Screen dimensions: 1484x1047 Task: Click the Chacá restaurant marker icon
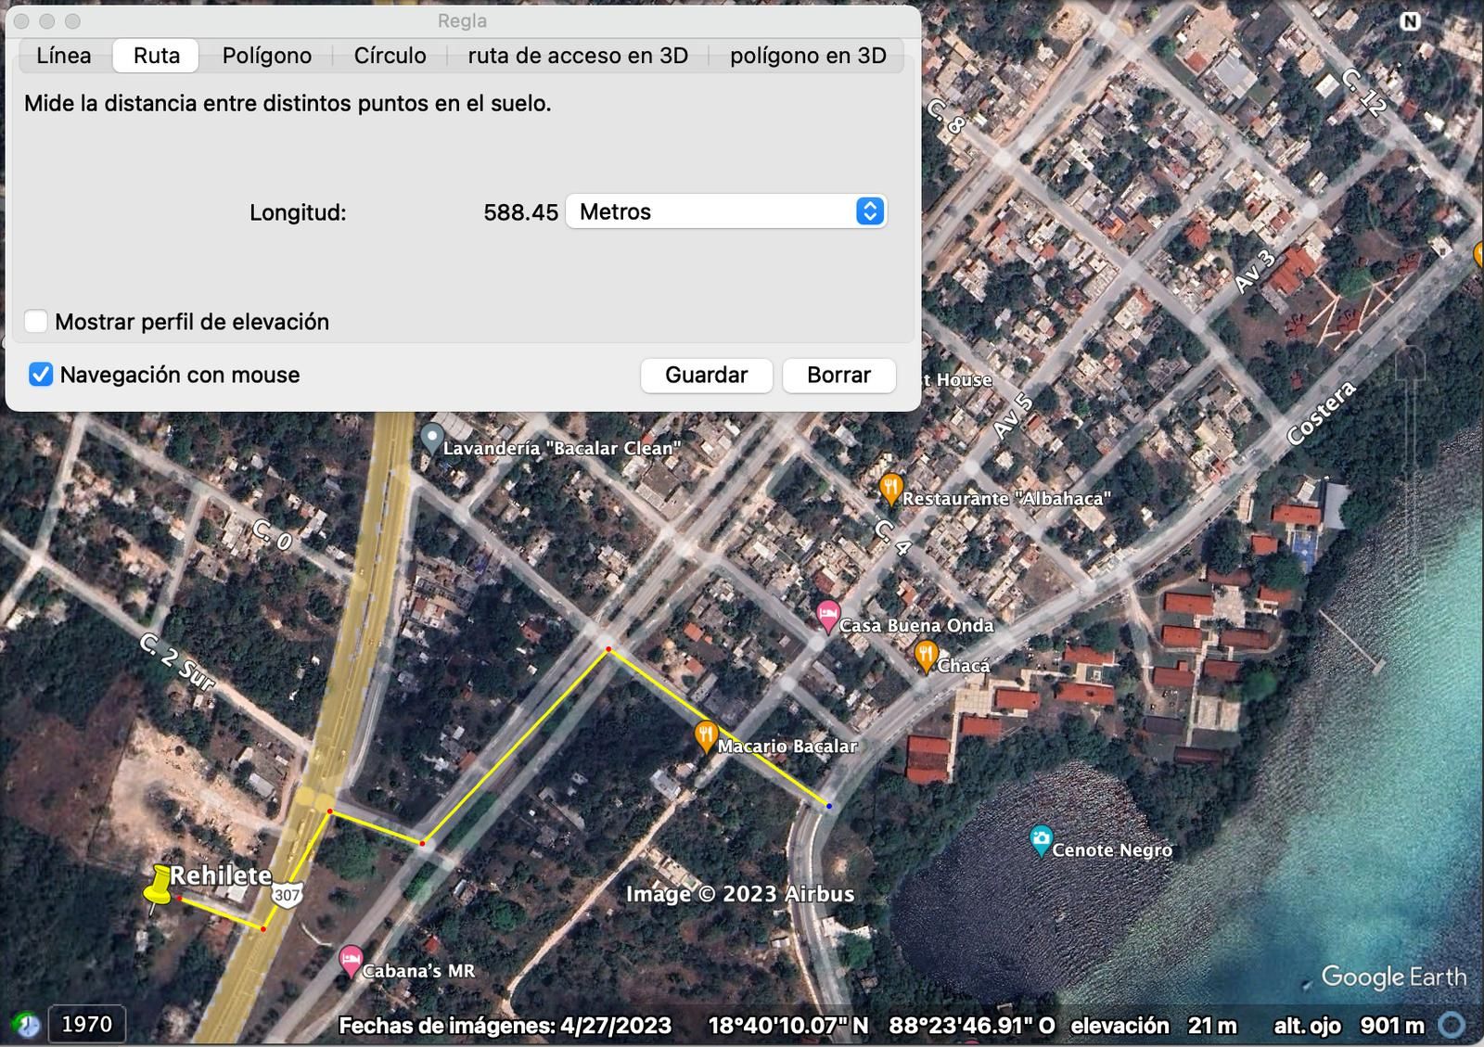tap(925, 657)
